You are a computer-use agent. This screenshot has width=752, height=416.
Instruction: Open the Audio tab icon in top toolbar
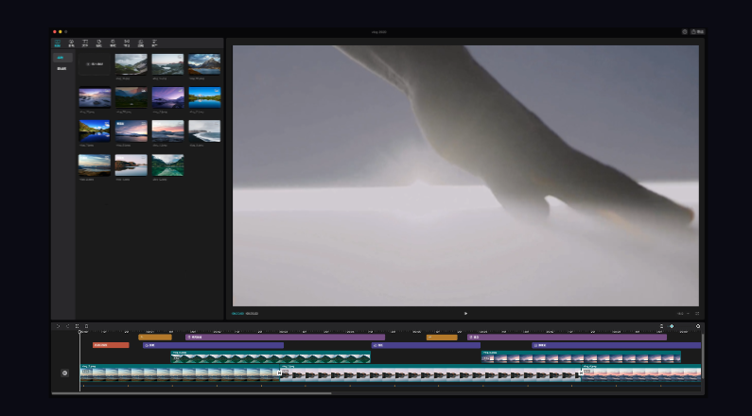(71, 43)
